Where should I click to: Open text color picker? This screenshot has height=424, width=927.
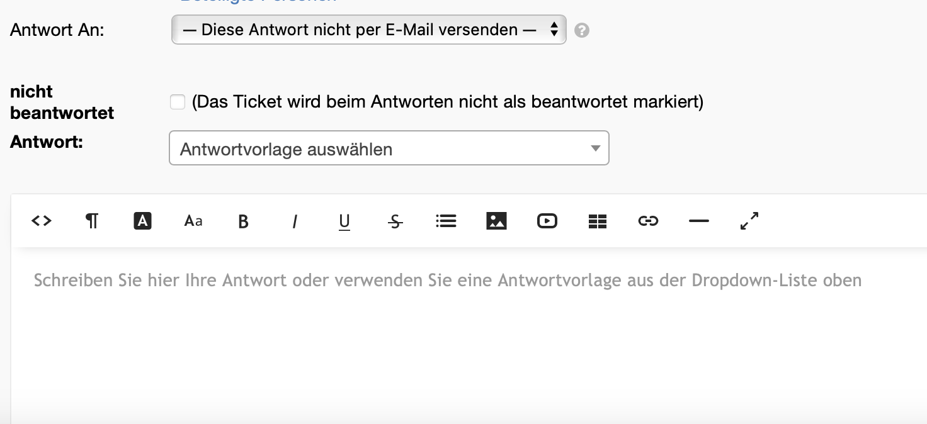tap(143, 221)
